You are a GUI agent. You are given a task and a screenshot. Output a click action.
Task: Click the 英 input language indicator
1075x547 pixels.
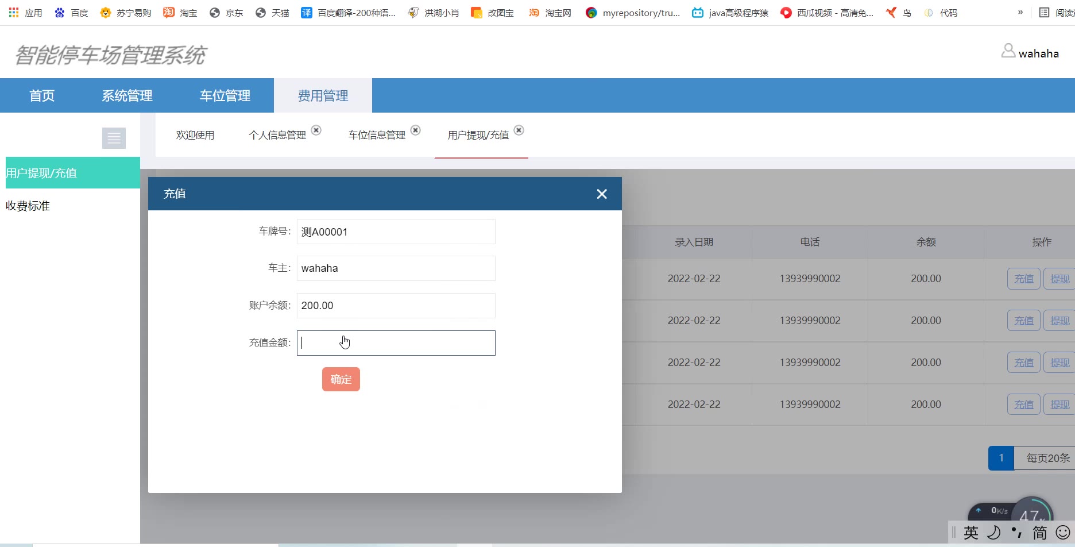pyautogui.click(x=971, y=533)
